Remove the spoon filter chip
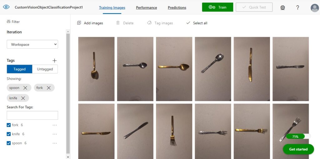The image size is (320, 159). 25,88
